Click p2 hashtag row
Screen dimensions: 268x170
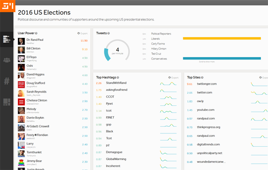point(137,145)
